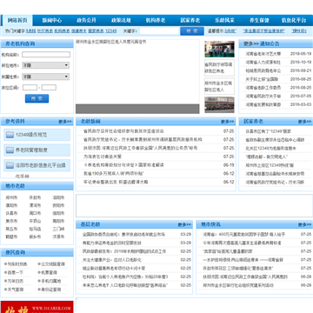Open 百度一下 link
This screenshot has width=313, height=313.
click(x=16, y=272)
